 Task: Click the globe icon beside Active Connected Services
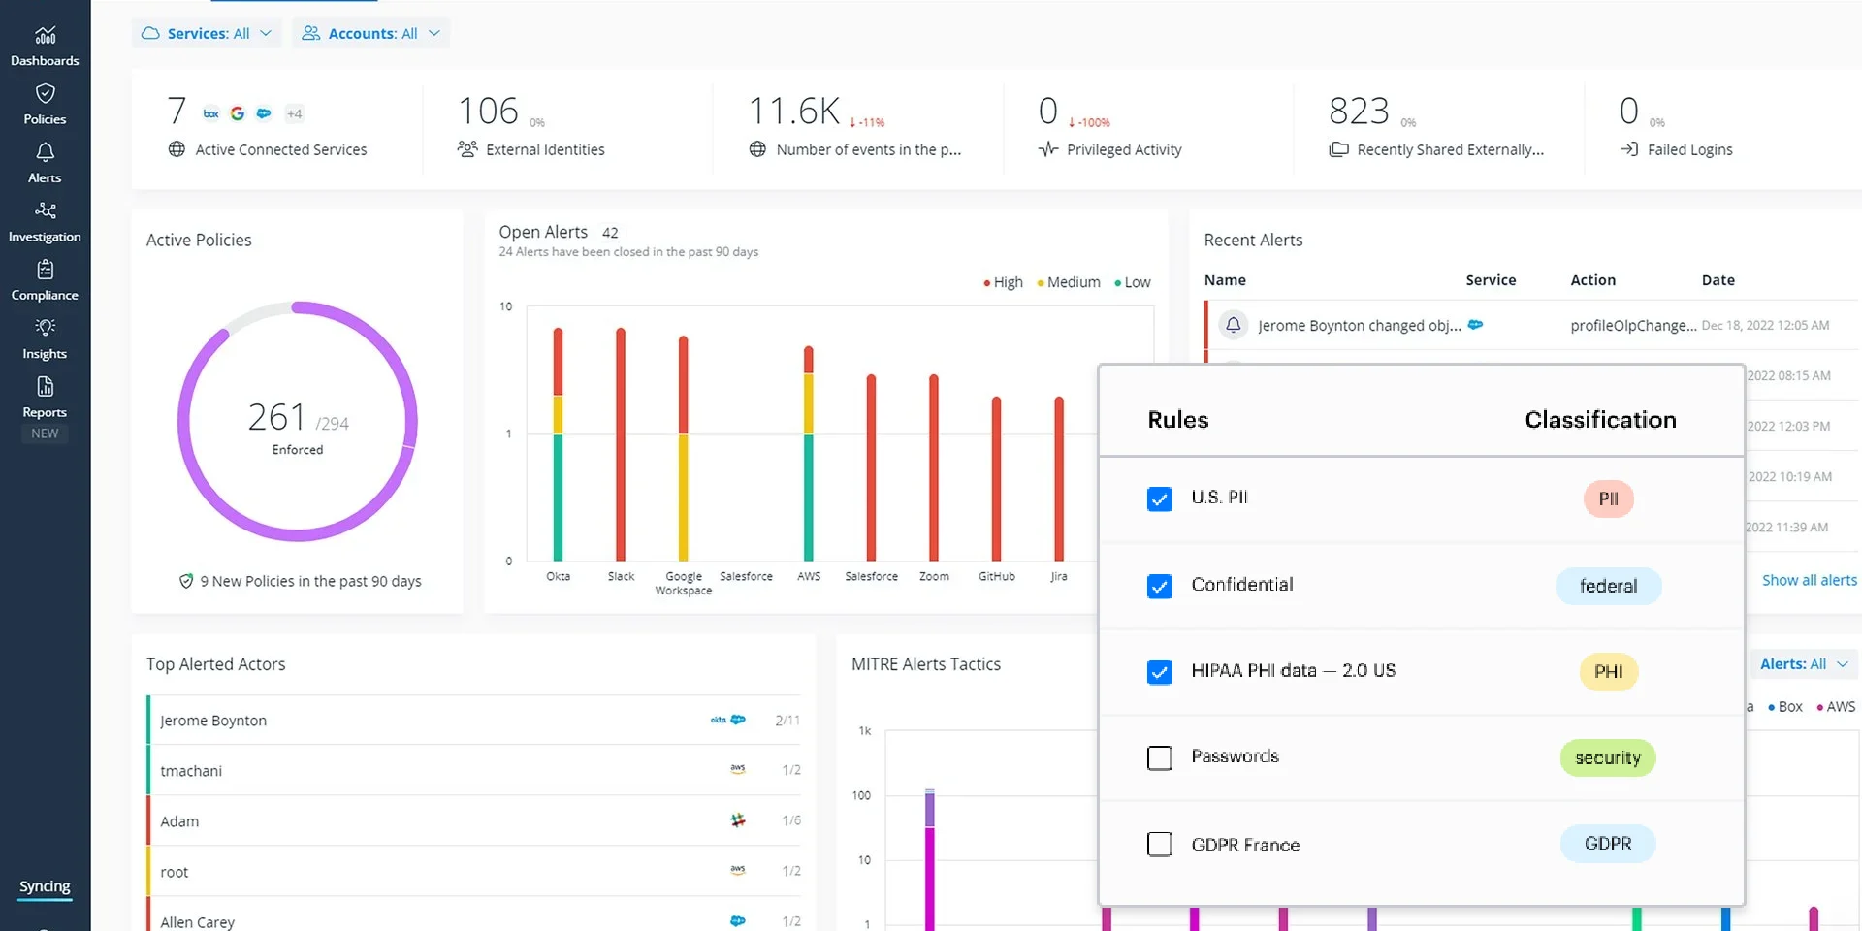[x=177, y=149]
